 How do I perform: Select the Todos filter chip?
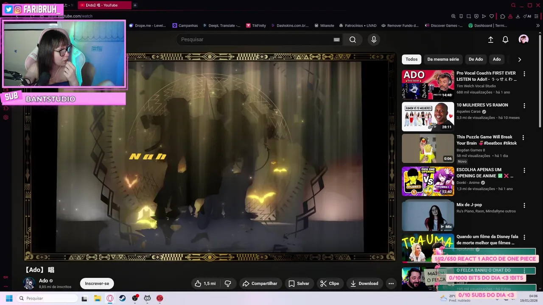coord(411,59)
